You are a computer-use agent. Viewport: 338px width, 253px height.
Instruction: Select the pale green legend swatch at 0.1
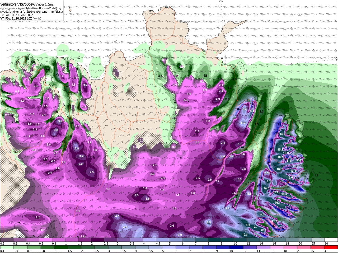pyautogui.click(x=7, y=247)
